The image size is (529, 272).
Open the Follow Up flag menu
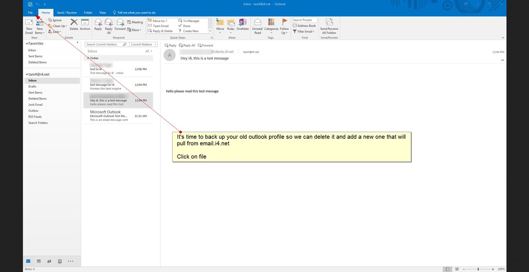click(284, 26)
